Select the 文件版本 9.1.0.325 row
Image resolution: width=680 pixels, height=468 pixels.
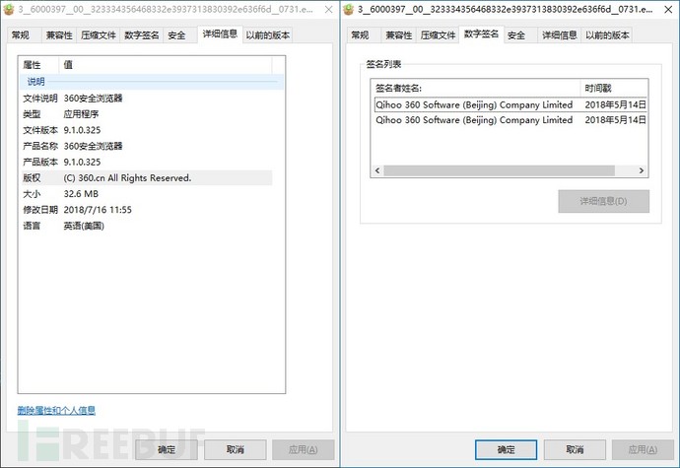point(146,130)
